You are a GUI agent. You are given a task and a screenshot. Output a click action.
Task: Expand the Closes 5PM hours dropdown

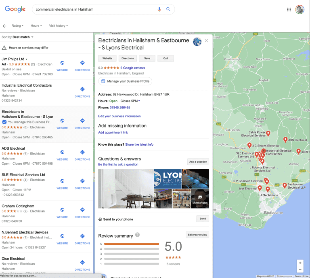[130, 101]
